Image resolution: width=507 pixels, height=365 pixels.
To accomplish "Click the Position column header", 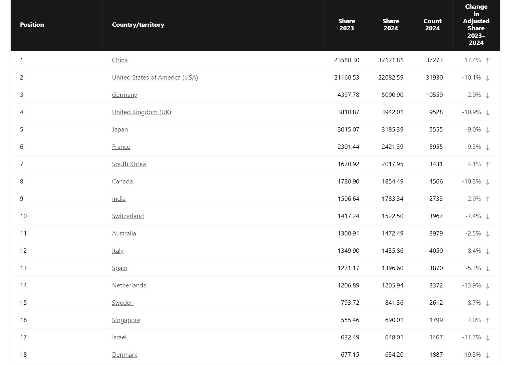I will pos(32,25).
